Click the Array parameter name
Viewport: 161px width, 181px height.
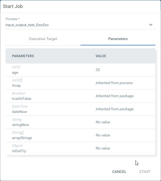[x=16, y=85]
